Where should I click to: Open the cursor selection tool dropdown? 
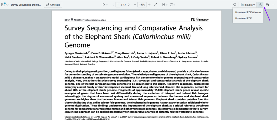105,5
